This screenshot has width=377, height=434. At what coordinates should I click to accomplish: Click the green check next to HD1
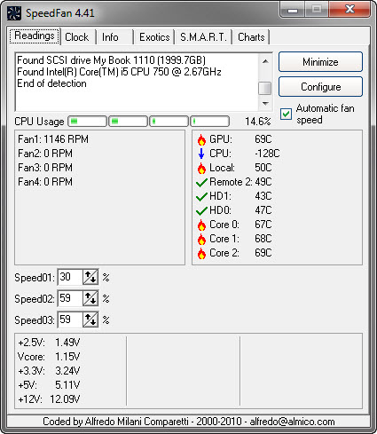(x=201, y=196)
